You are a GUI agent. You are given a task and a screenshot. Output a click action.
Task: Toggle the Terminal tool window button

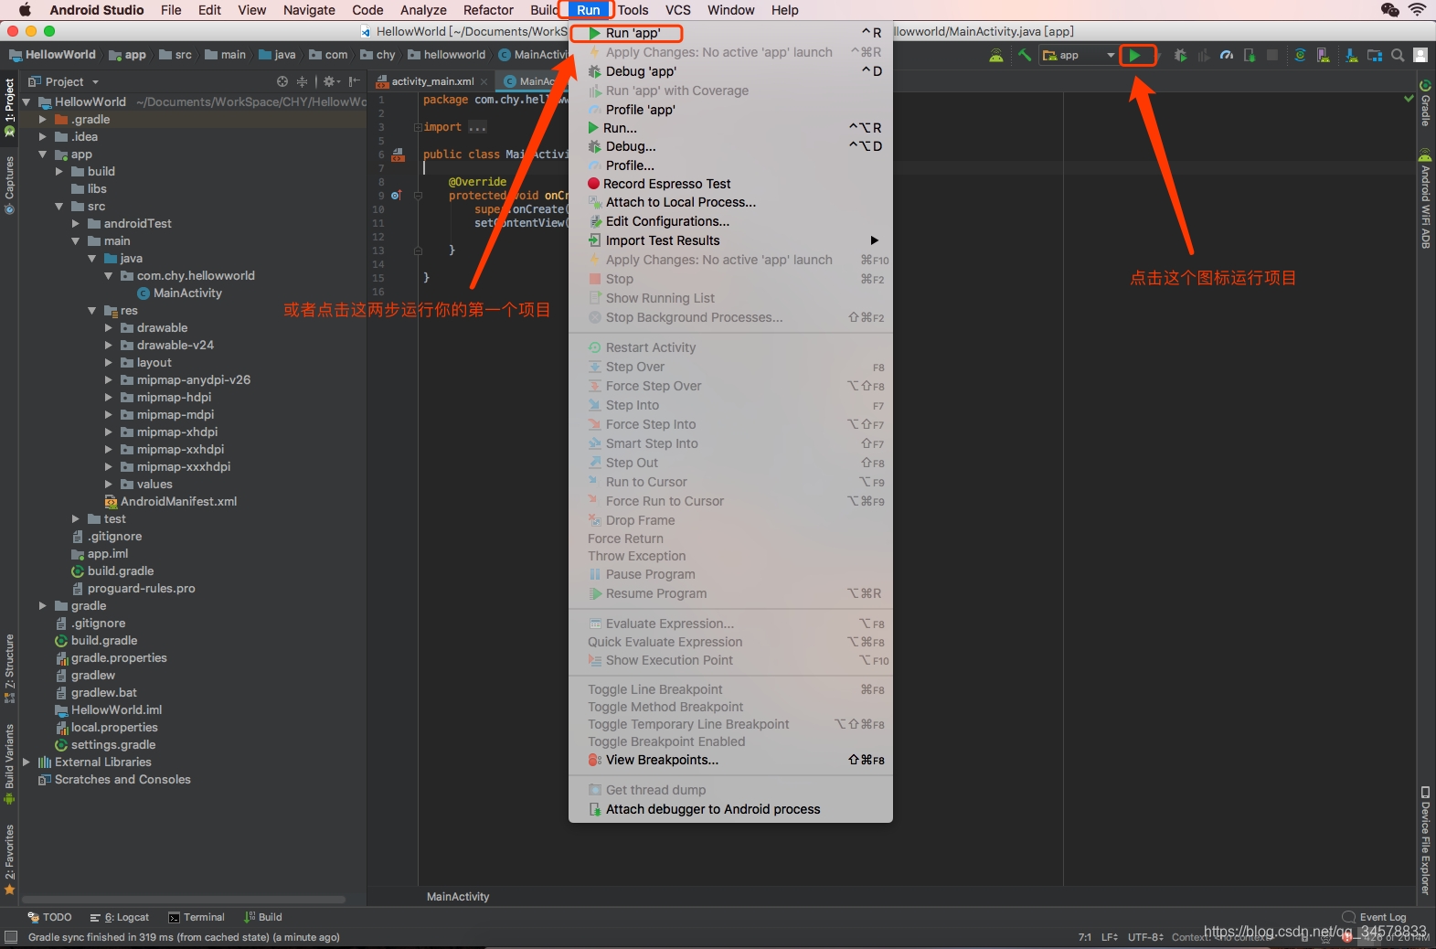197,917
